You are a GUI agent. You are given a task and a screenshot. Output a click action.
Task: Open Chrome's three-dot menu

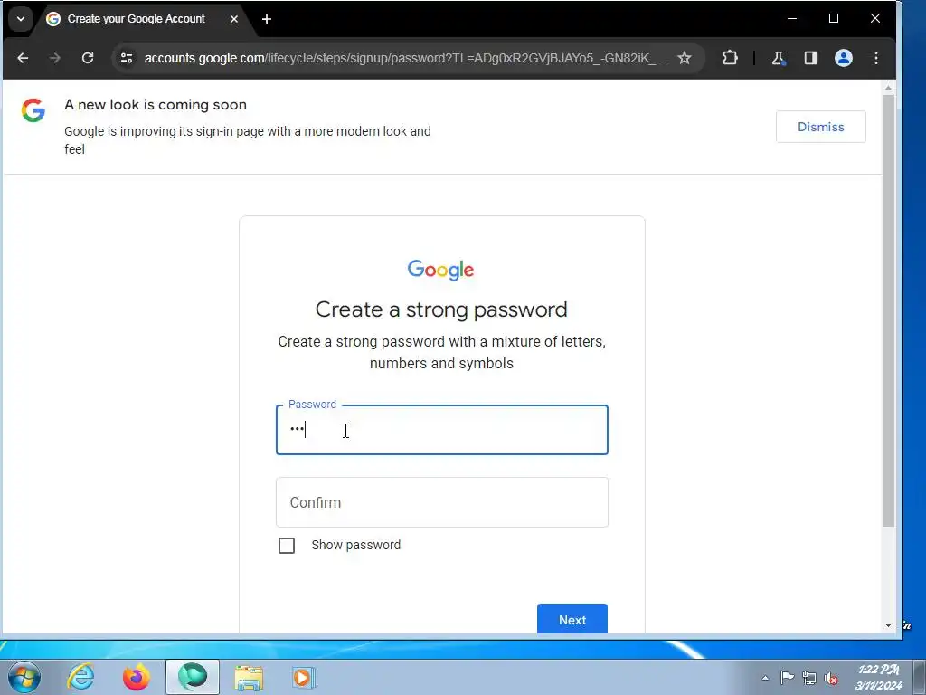(x=875, y=58)
